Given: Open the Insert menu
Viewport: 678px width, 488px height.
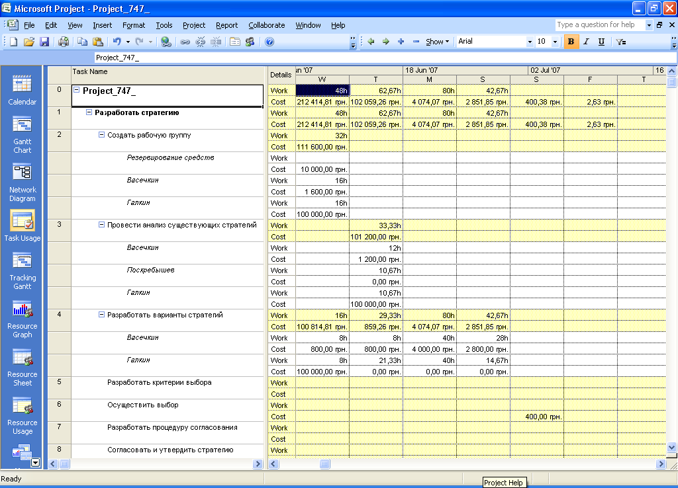Looking at the screenshot, I should coord(102,25).
